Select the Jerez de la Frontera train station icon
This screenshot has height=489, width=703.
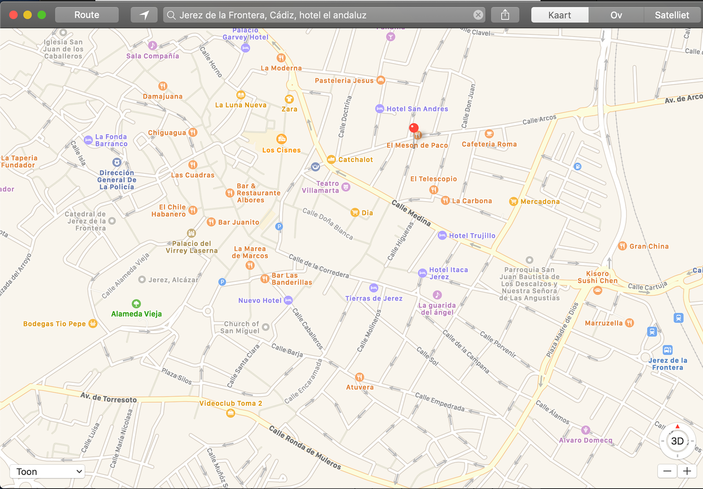tap(667, 350)
